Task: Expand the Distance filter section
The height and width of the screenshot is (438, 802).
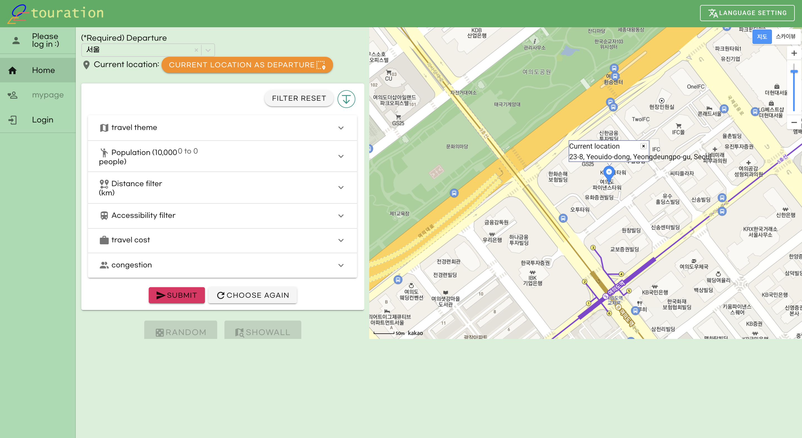Action: coord(341,188)
